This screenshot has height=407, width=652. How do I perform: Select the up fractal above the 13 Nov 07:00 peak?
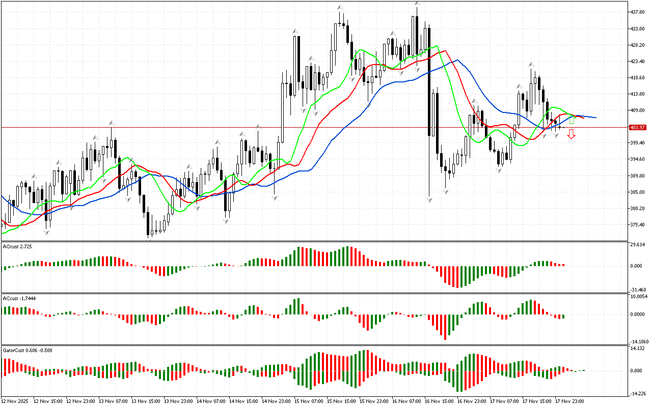click(111, 123)
